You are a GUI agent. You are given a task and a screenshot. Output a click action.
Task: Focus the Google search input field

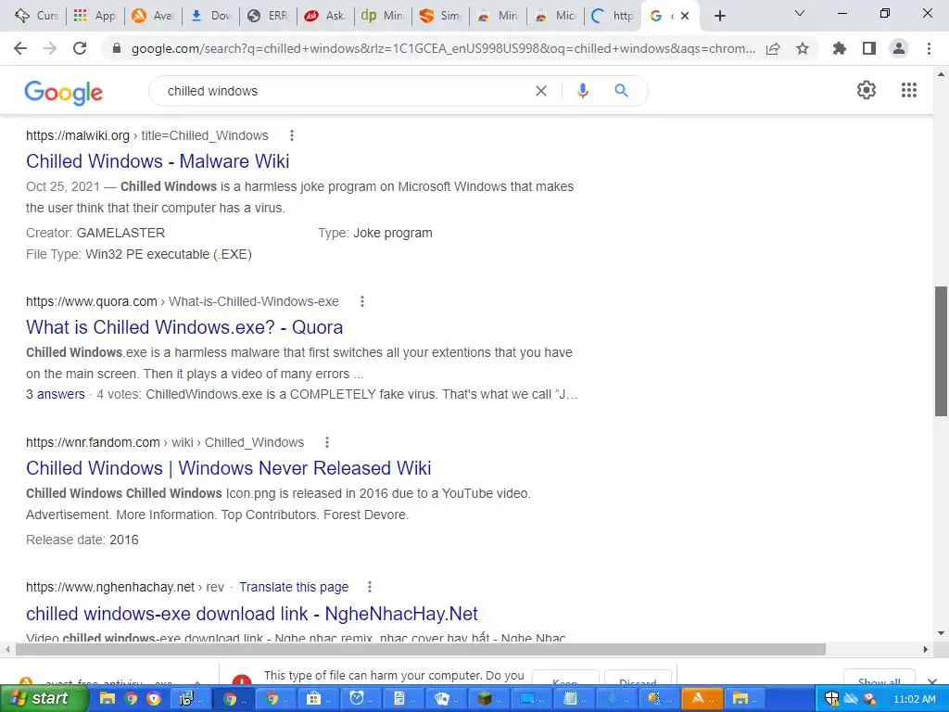[x=345, y=91]
